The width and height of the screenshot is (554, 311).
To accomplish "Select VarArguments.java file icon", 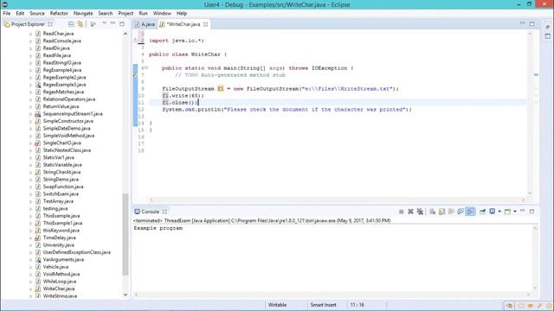I will pyautogui.click(x=38, y=259).
